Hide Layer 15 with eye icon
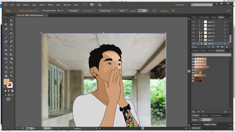 point(194,33)
